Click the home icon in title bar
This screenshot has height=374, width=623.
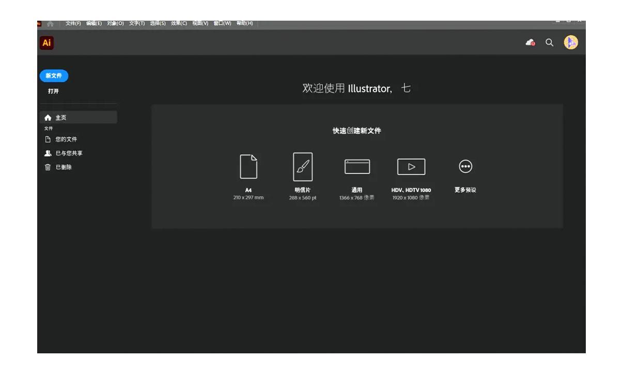51,23
